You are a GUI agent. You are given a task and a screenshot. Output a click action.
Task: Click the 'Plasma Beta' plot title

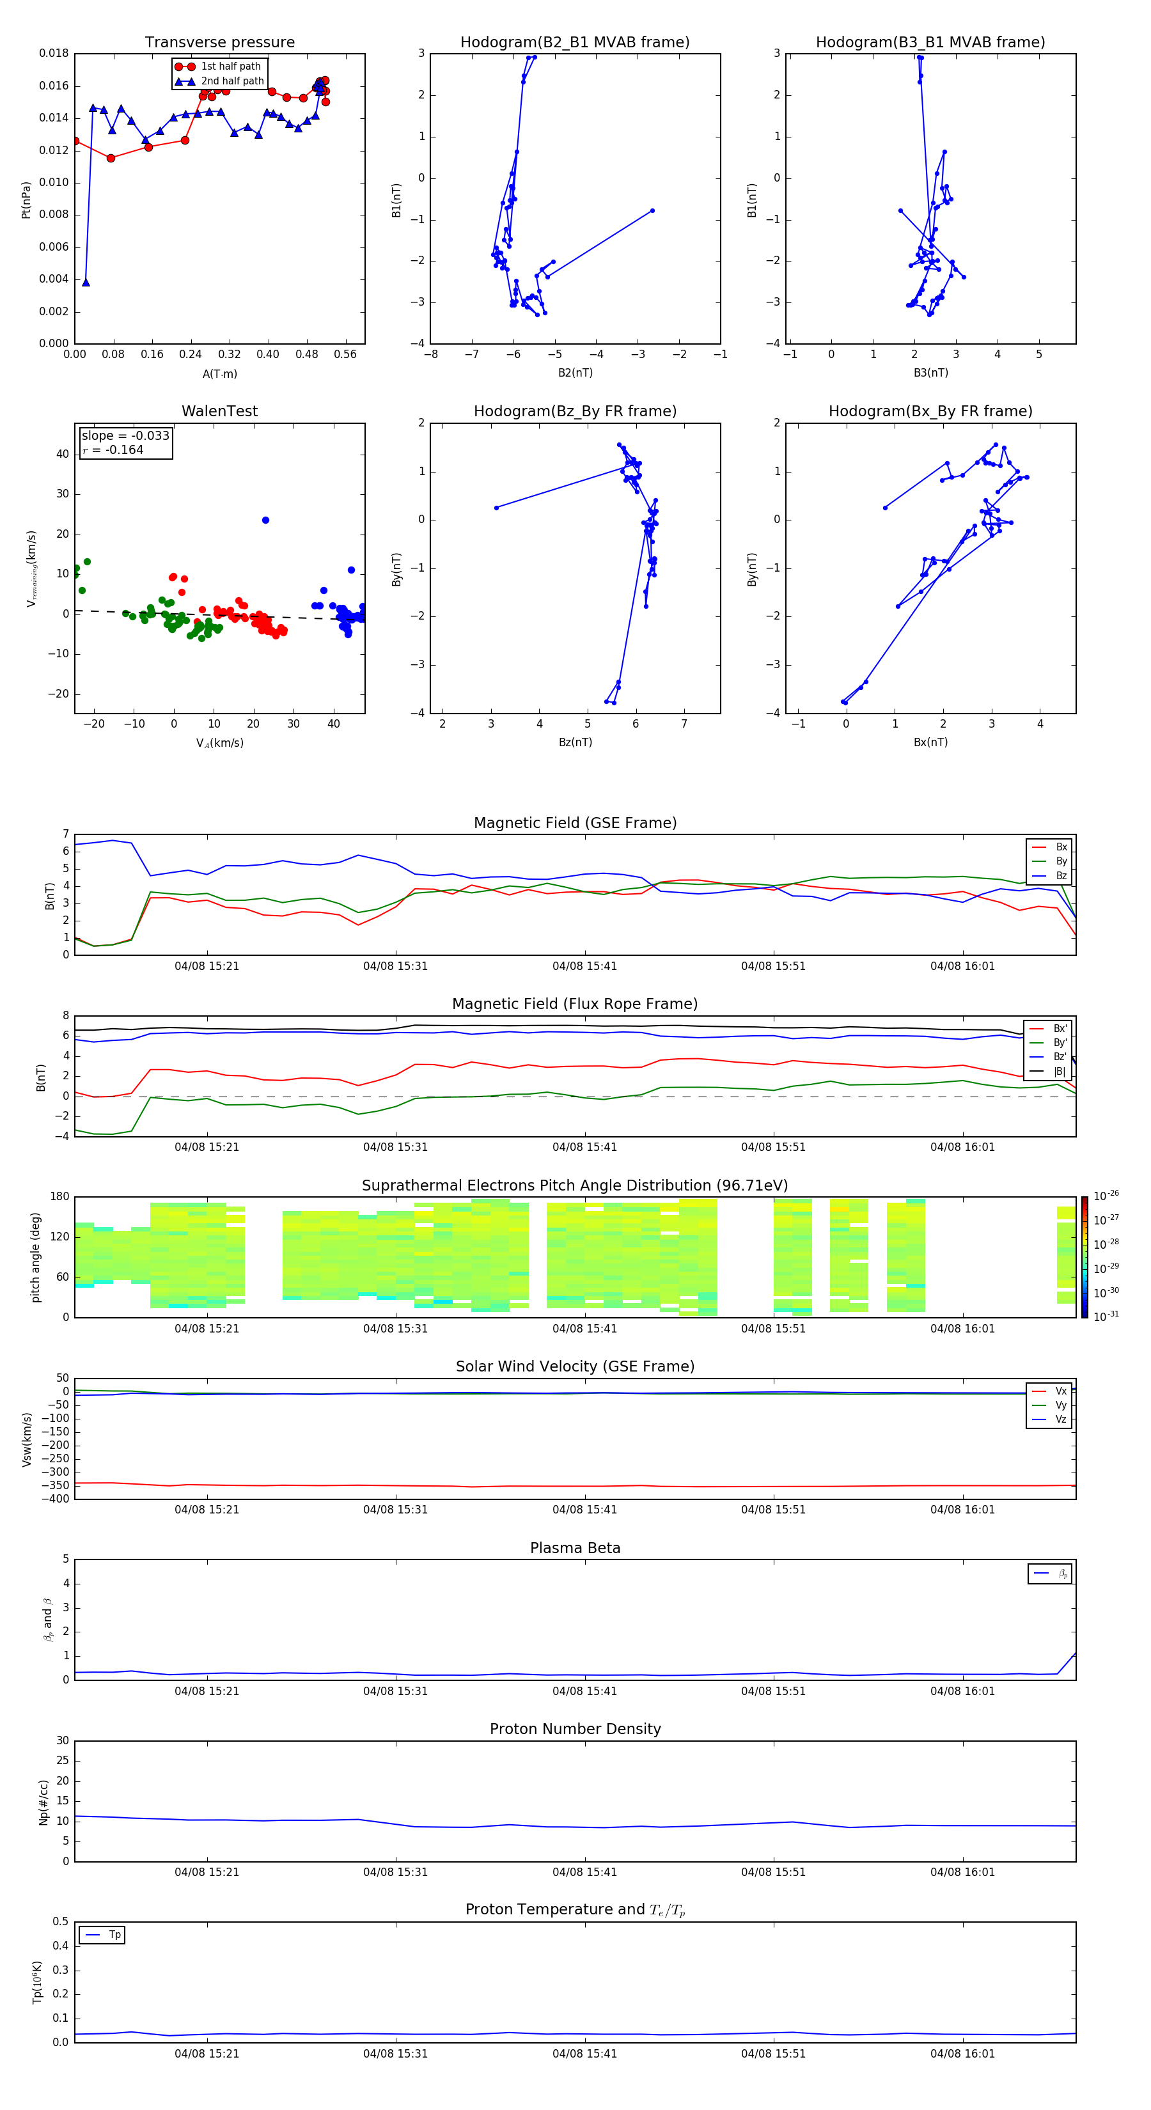tap(575, 1549)
